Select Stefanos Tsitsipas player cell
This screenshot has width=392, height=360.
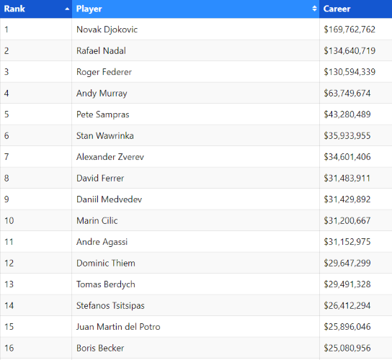(x=195, y=305)
